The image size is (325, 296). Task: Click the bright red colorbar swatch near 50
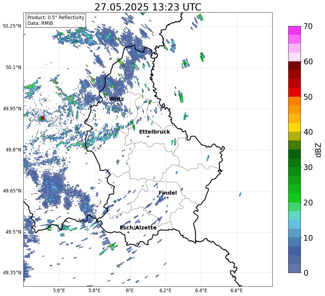click(295, 92)
